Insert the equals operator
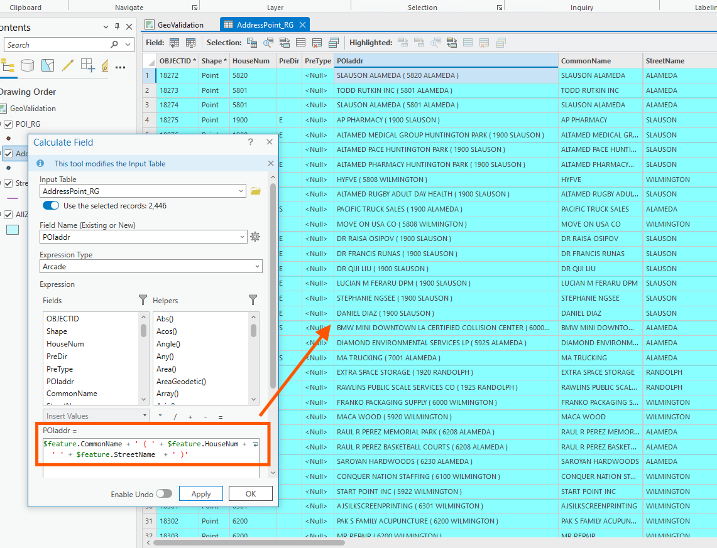 click(x=221, y=416)
